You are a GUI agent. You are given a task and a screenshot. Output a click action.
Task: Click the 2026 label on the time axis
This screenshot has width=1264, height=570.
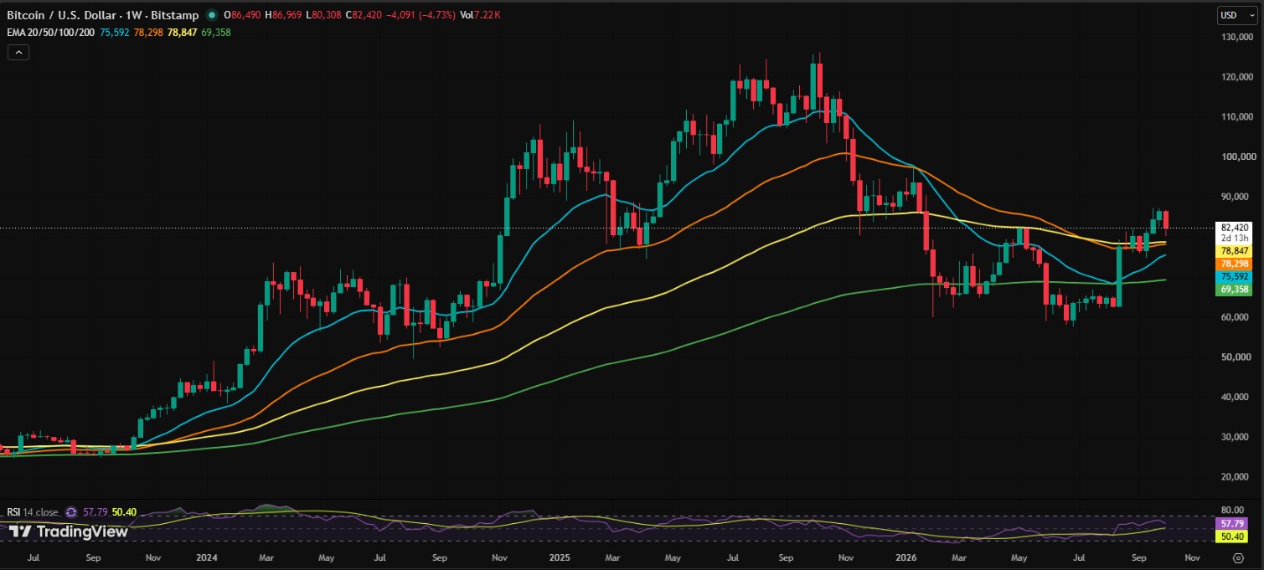click(x=906, y=557)
